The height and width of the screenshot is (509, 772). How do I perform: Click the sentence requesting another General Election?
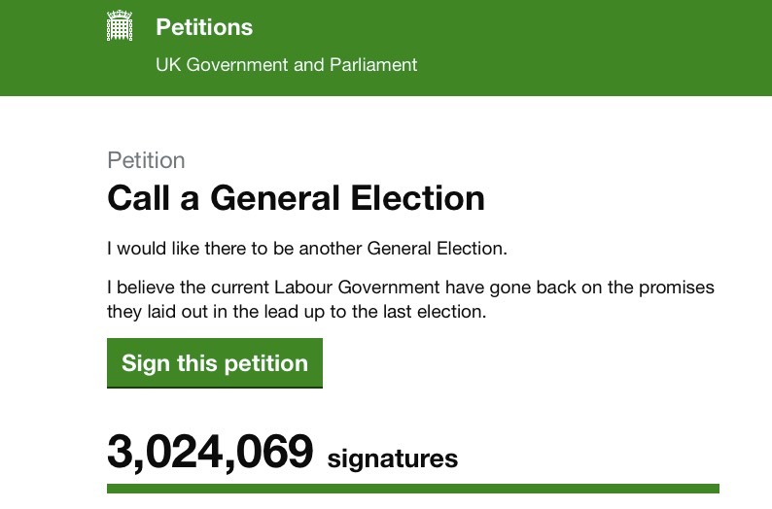(x=307, y=248)
